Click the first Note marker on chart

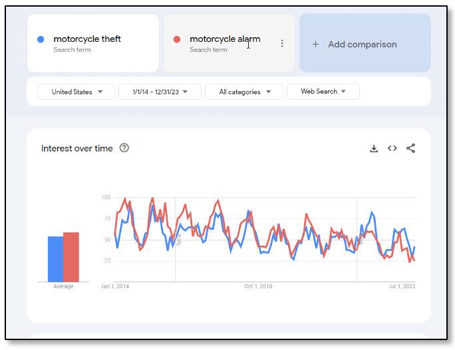click(178, 239)
